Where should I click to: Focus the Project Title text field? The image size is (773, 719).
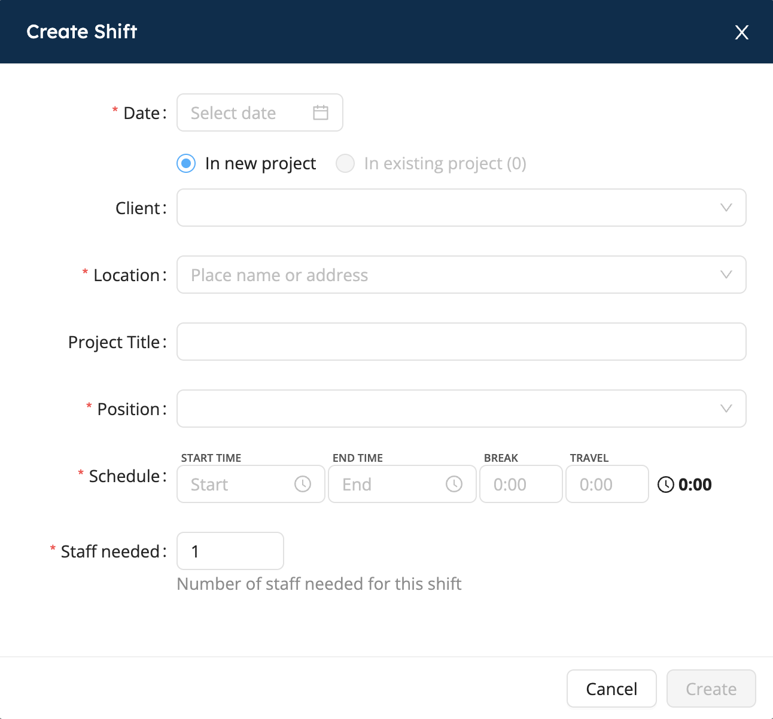click(461, 342)
